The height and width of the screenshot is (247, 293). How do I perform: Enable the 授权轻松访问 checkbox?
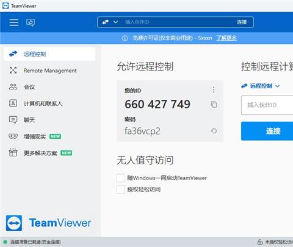click(x=121, y=189)
